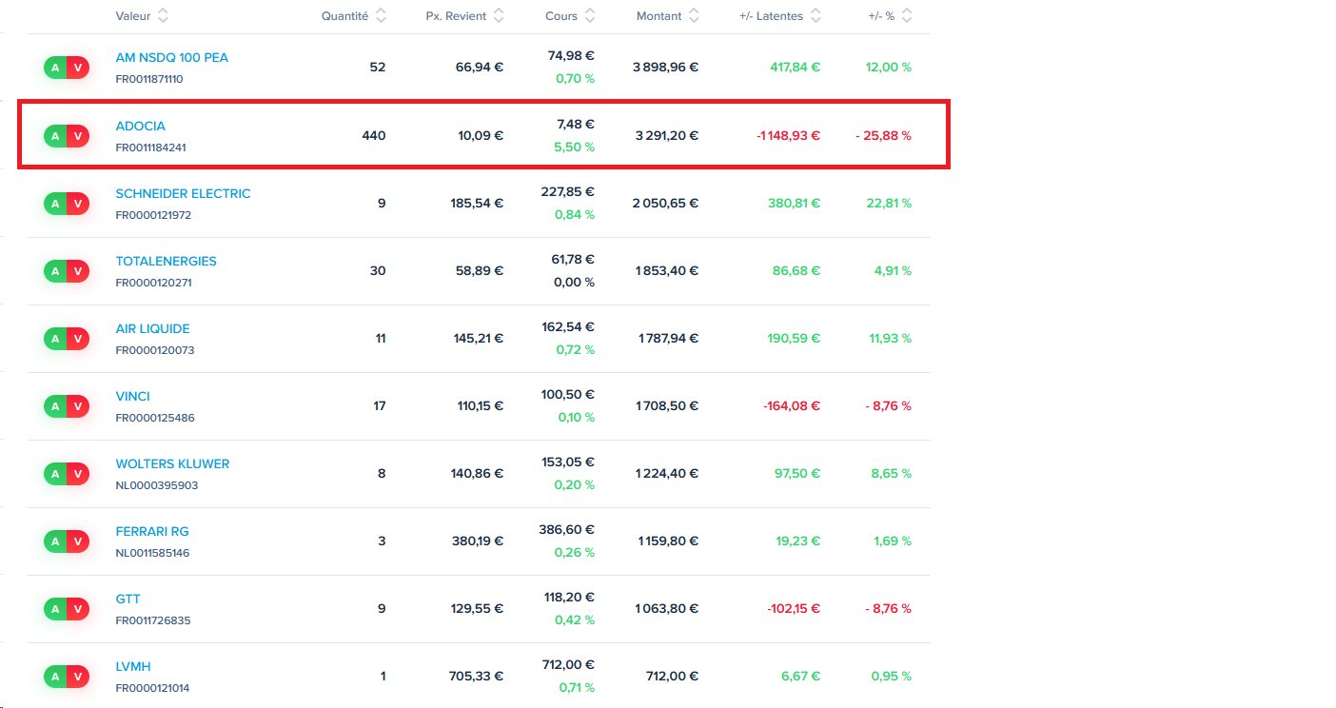This screenshot has width=1336, height=708.
Task: Open the GTT stock link
Action: point(128,599)
